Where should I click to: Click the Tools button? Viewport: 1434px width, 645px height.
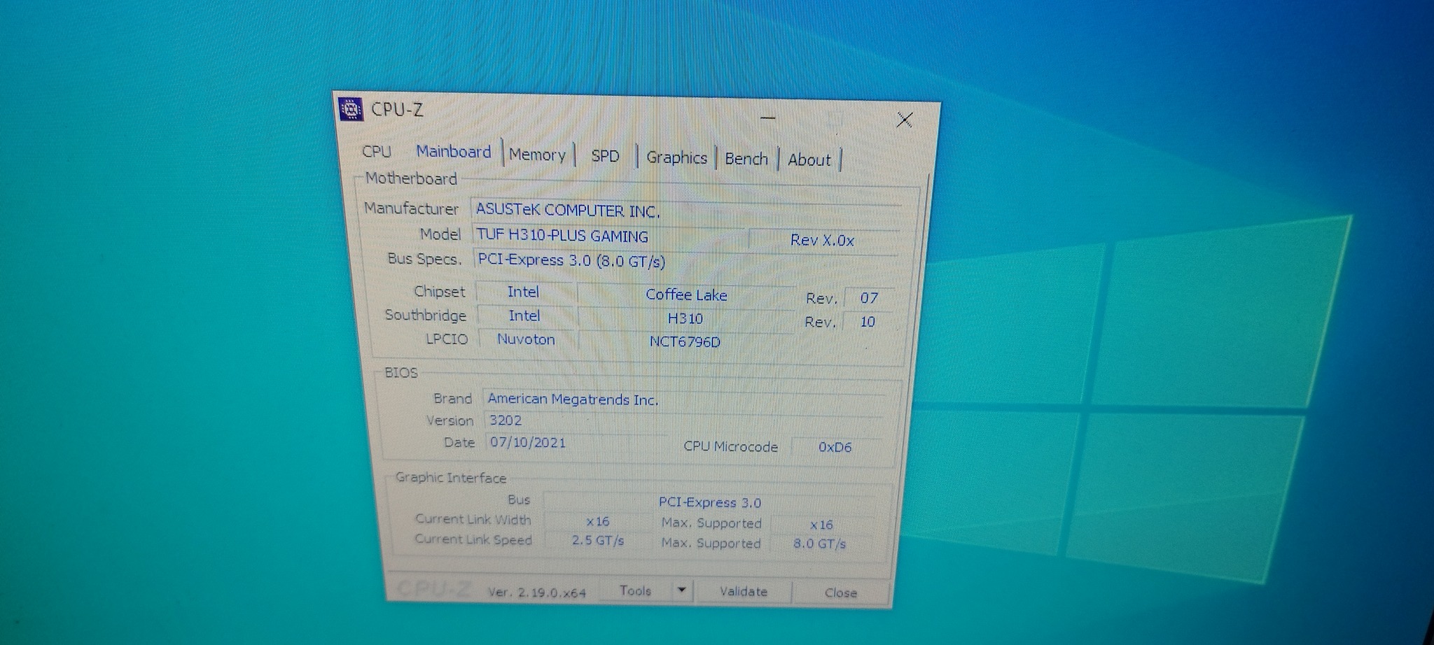point(635,591)
